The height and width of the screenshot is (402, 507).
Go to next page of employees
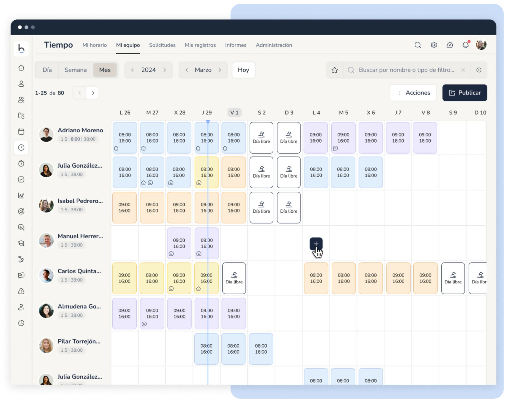point(93,93)
